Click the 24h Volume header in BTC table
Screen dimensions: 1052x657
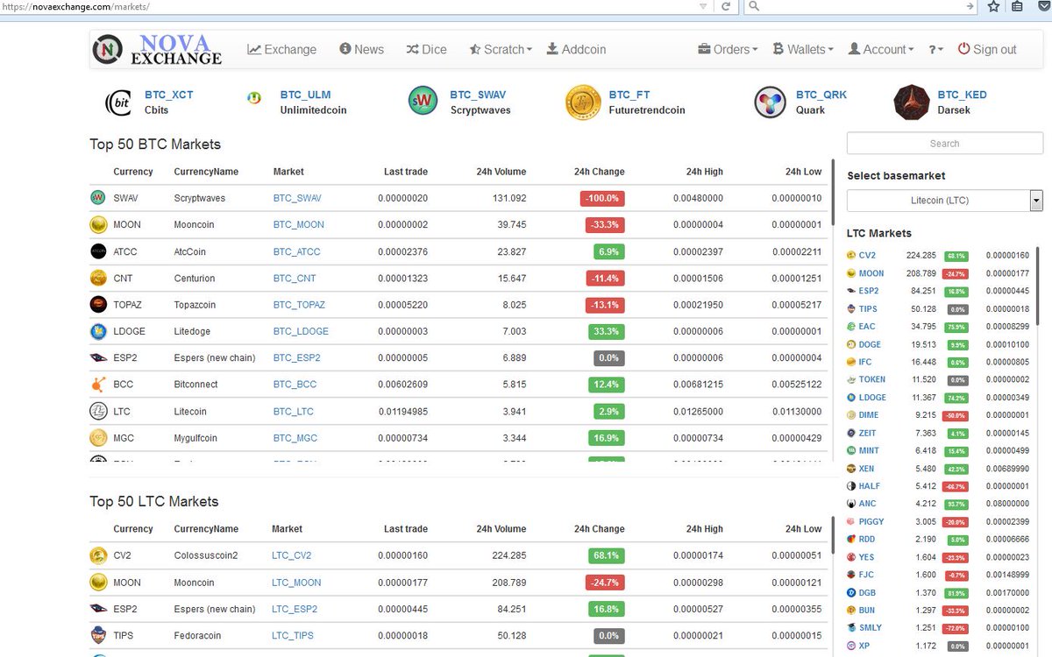(501, 172)
